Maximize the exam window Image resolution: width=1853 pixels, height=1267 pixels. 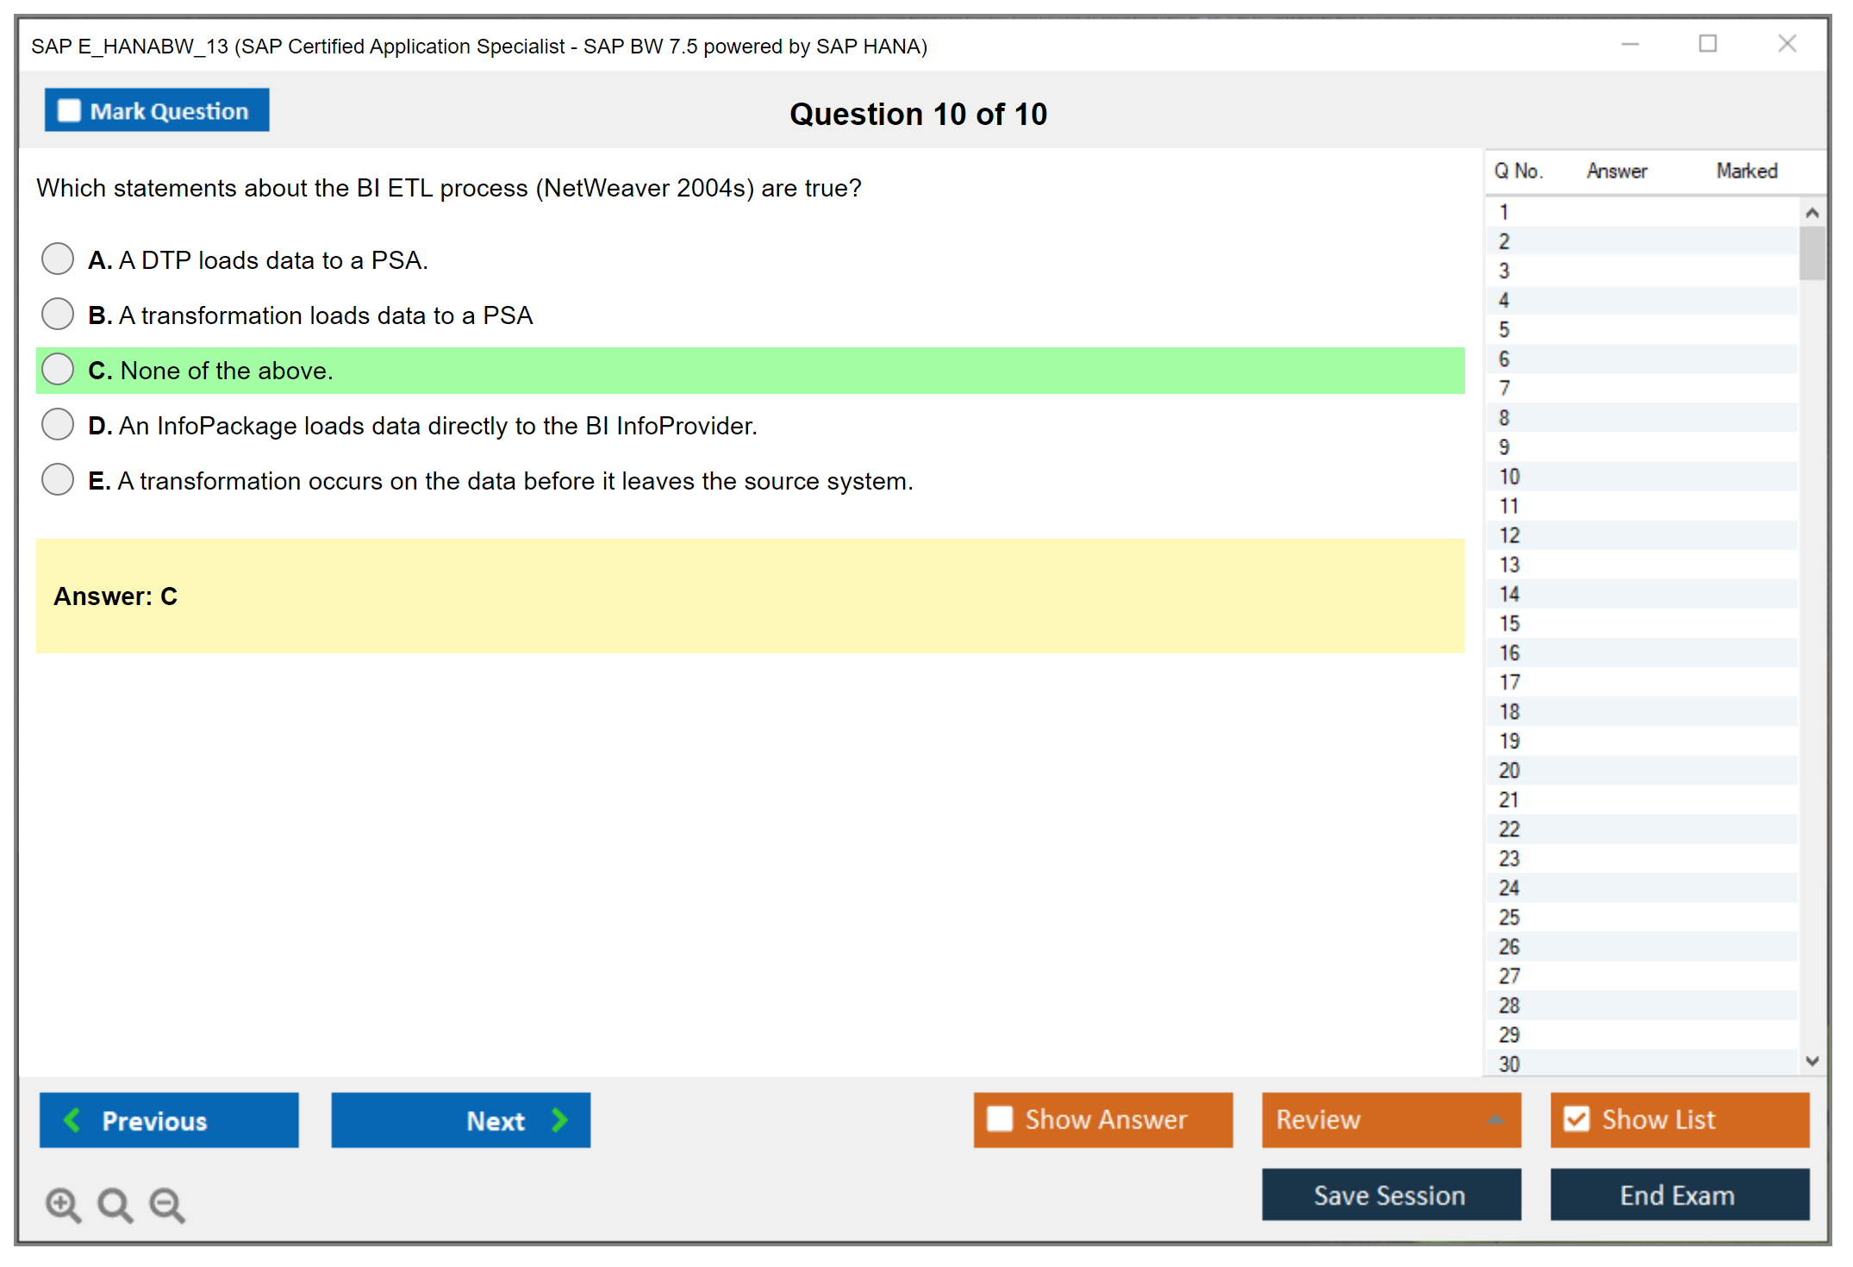pyautogui.click(x=1707, y=44)
